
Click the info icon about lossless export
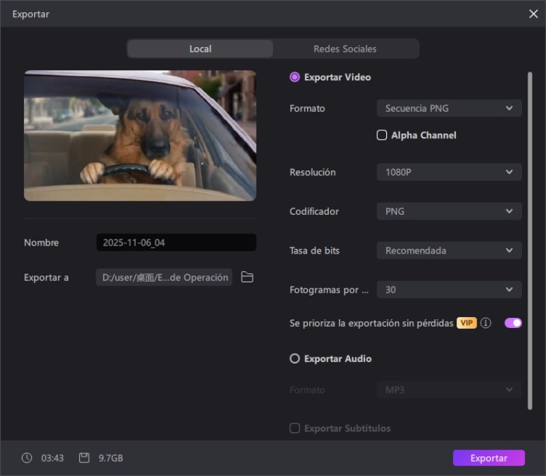(x=485, y=323)
